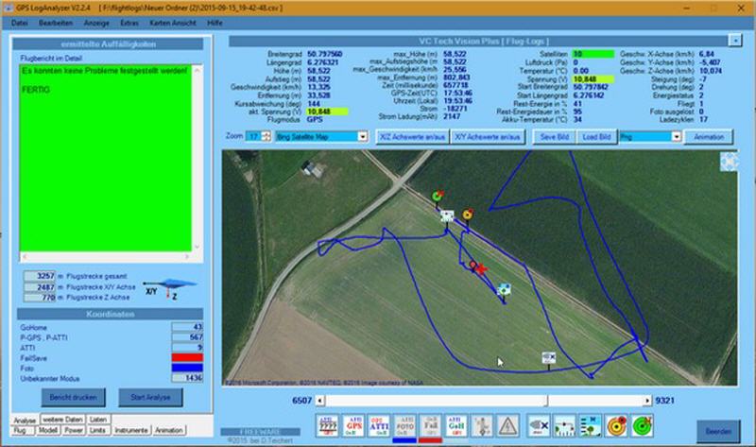Toggle the GPS ATTI mode icon showing blue ATTI text
This screenshot has width=756, height=447.
click(x=379, y=426)
